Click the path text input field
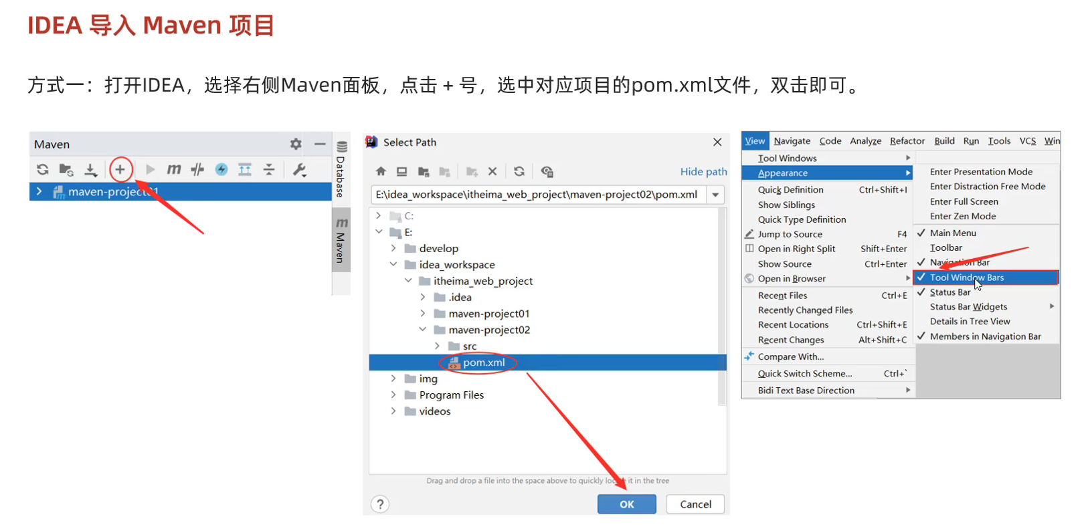Screen dimensions: 1086x529 pos(537,195)
